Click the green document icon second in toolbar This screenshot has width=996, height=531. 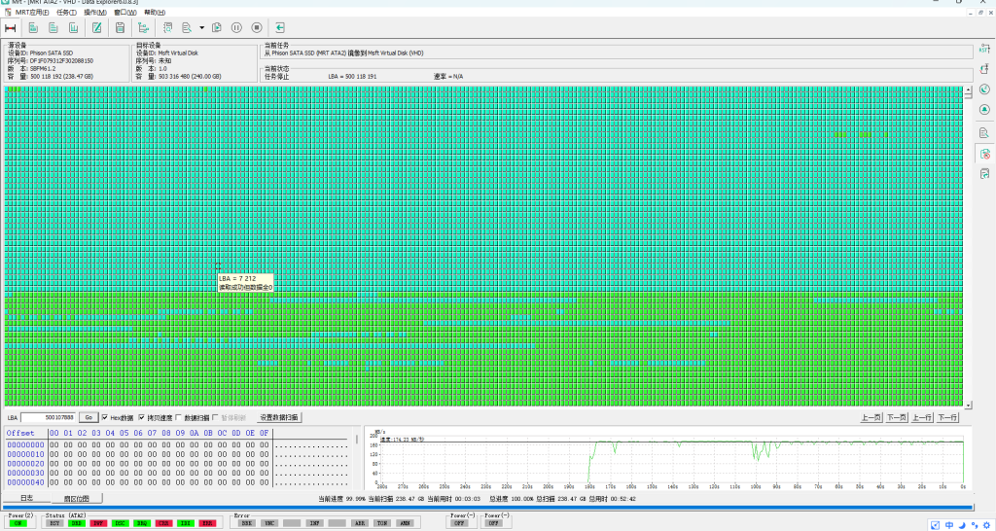click(x=33, y=27)
